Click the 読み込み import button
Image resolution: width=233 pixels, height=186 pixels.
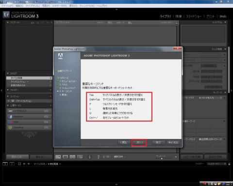coord(17,156)
